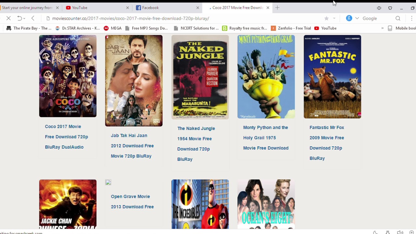Click the side panel icon in title bar
416x234 pixels.
[x=379, y=8]
